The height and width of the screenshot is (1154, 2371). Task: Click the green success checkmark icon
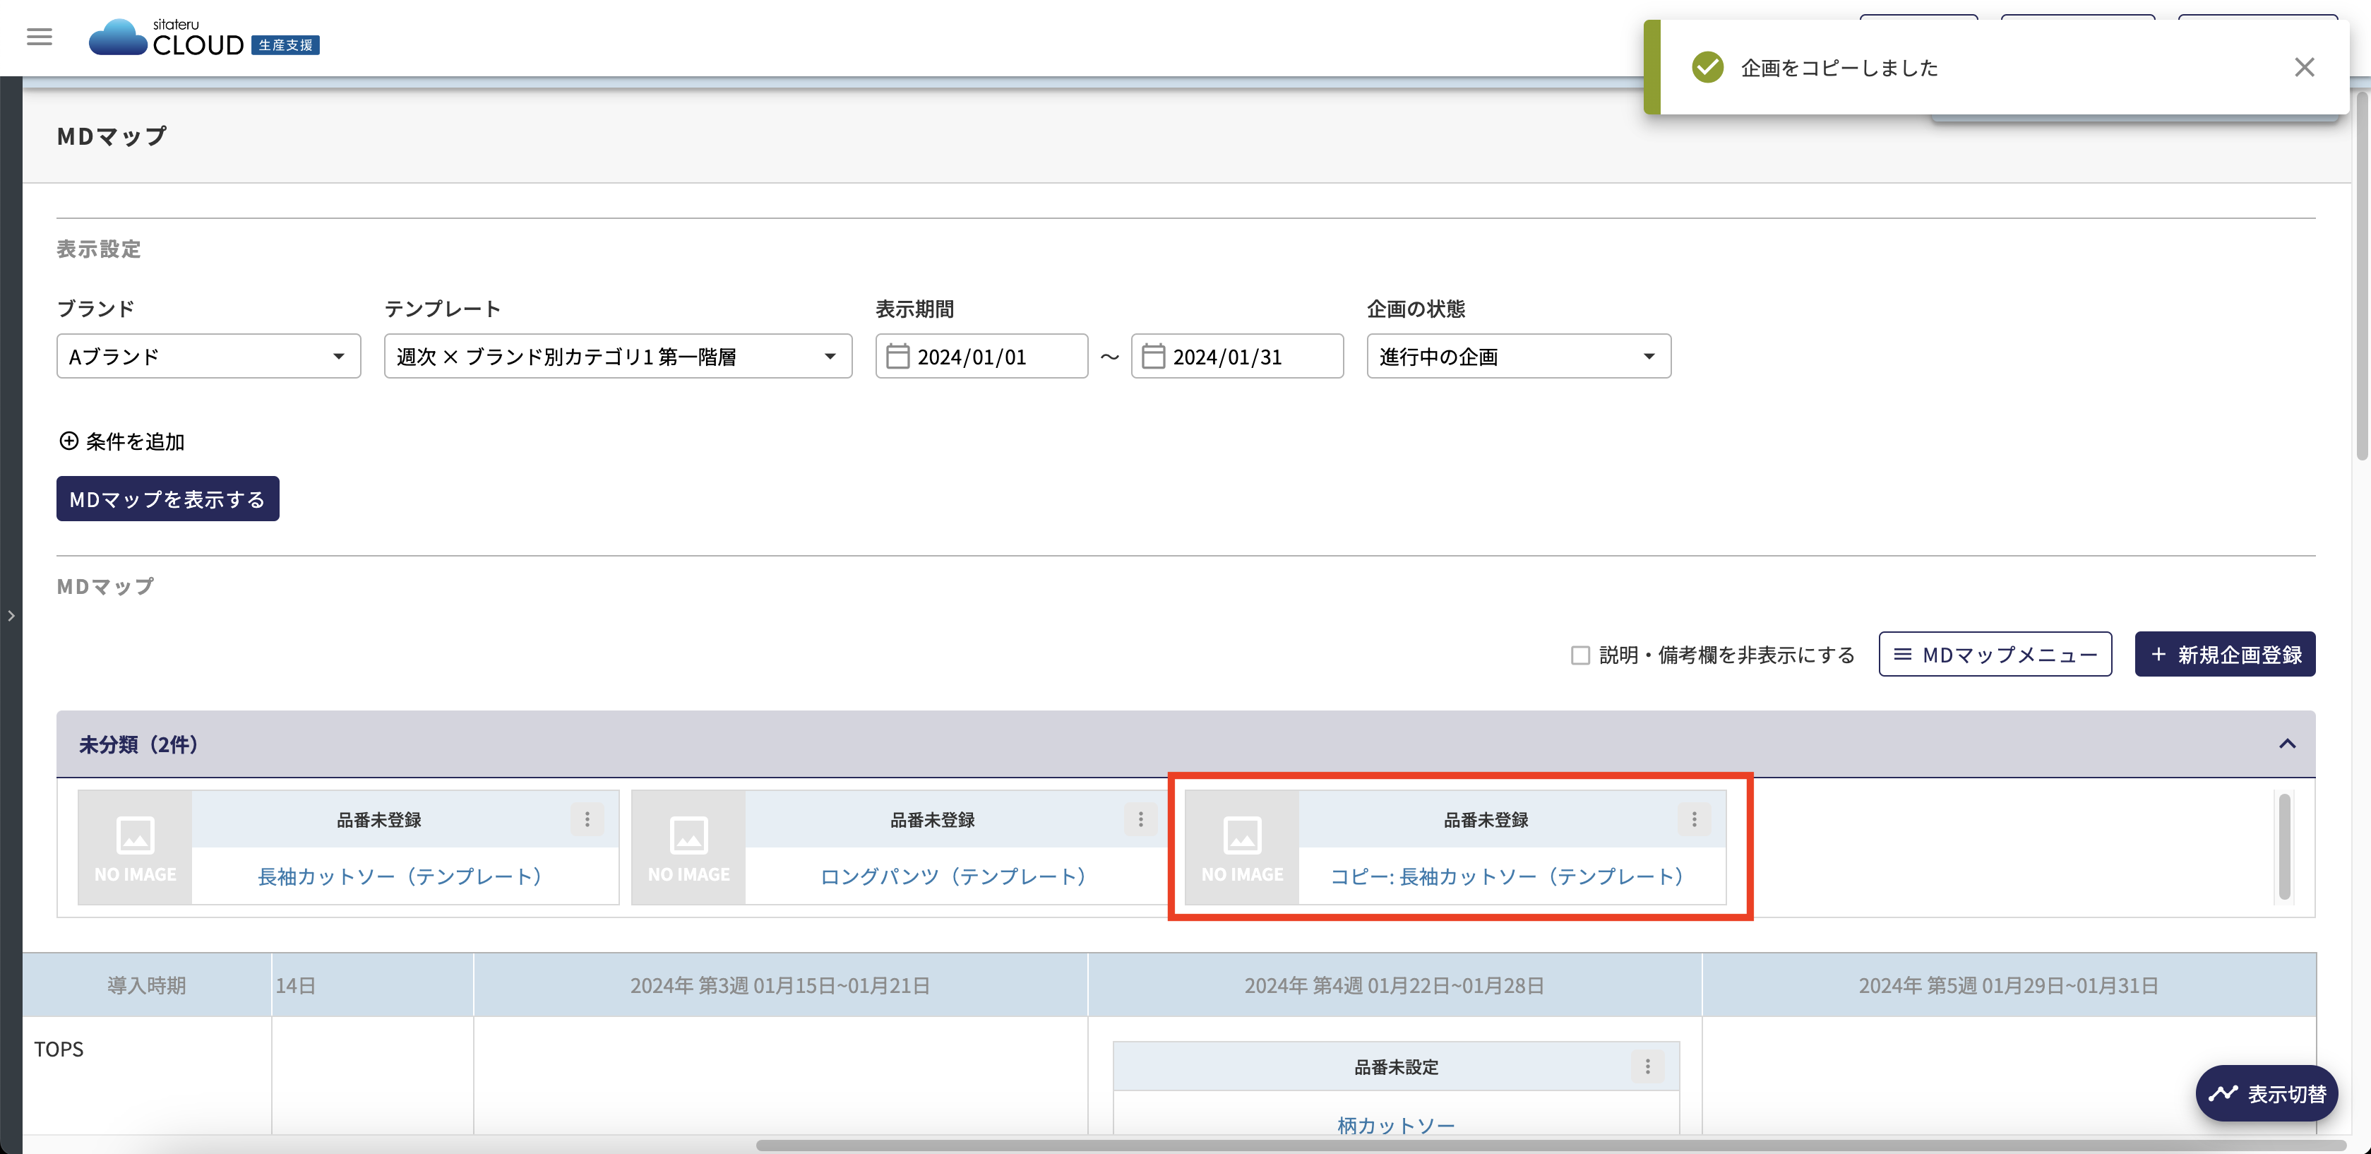coord(1707,67)
